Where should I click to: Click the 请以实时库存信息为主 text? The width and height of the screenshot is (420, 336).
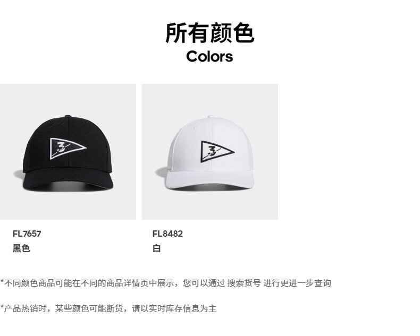pyautogui.click(x=174, y=308)
